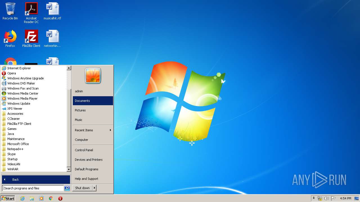Expand the FileZilla FTP Client folder
The image size is (360, 202).
click(34, 124)
